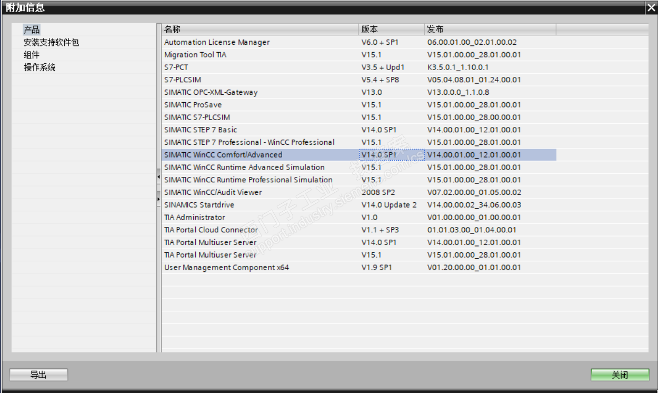Sort by the 版本 column header

click(391, 29)
